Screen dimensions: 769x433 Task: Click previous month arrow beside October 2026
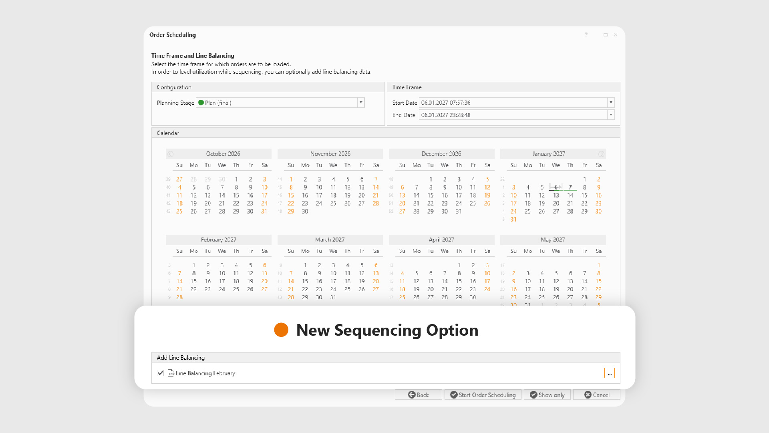coord(170,154)
